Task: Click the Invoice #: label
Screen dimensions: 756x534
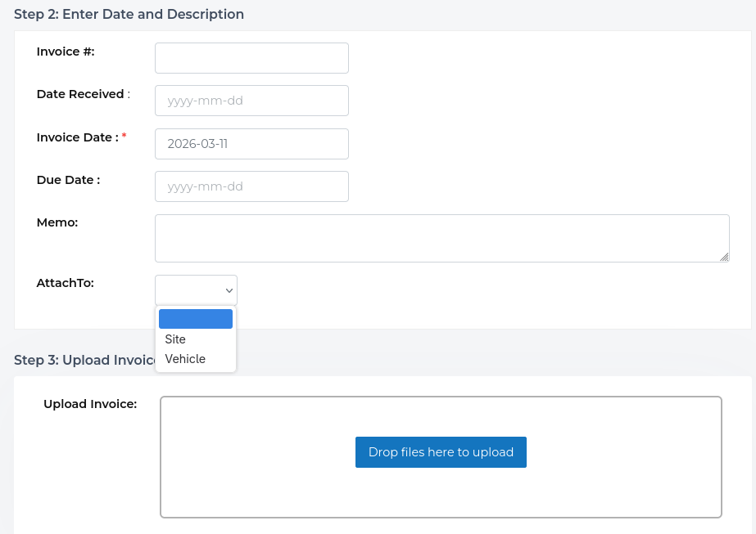Action: point(65,51)
